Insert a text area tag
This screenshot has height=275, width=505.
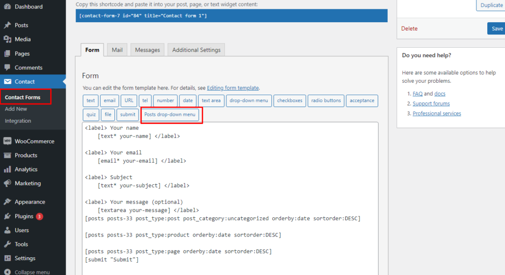click(211, 101)
